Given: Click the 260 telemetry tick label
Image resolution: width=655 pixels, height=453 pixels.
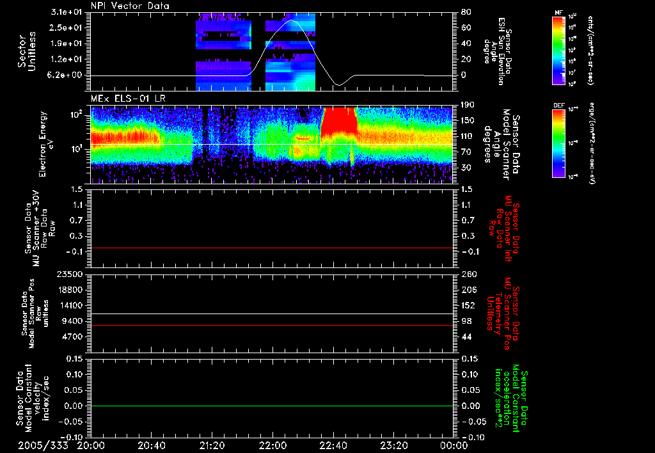Looking at the screenshot, I should click(468, 274).
